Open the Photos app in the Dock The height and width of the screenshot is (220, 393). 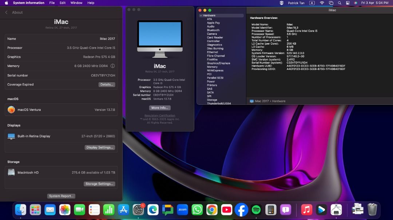65,209
